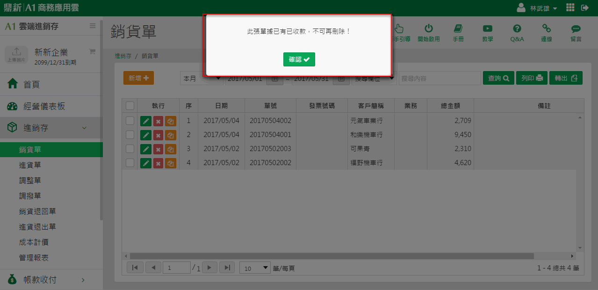This screenshot has height=290, width=598.
Task: Select 銷貨單 in the sidebar
Action: (50, 150)
